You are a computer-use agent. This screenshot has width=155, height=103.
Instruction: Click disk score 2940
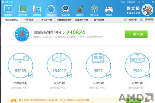pos(137,71)
